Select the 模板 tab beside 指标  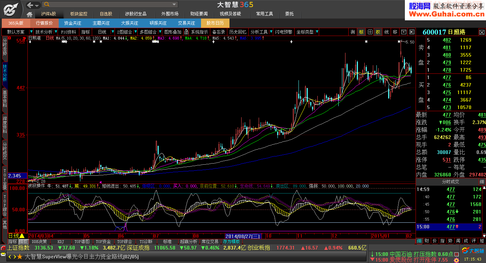(x=23, y=241)
